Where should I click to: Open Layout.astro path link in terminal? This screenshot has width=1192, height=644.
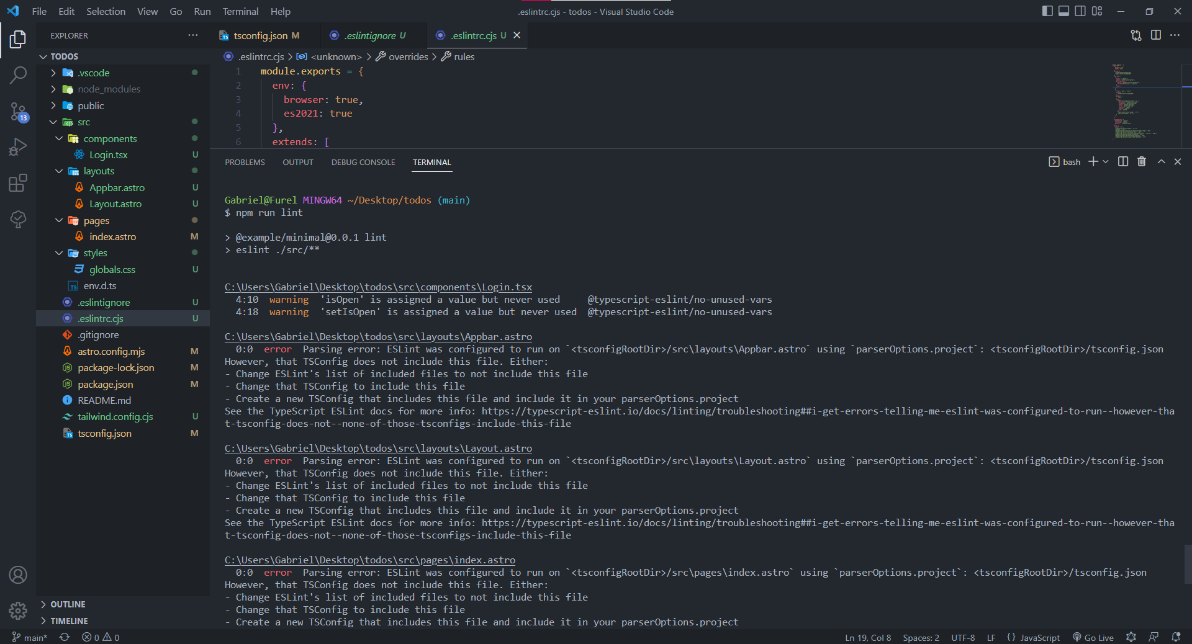click(x=378, y=449)
